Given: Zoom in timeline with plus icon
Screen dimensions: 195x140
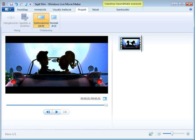Looking at the screenshot, I should [x=188, y=134].
